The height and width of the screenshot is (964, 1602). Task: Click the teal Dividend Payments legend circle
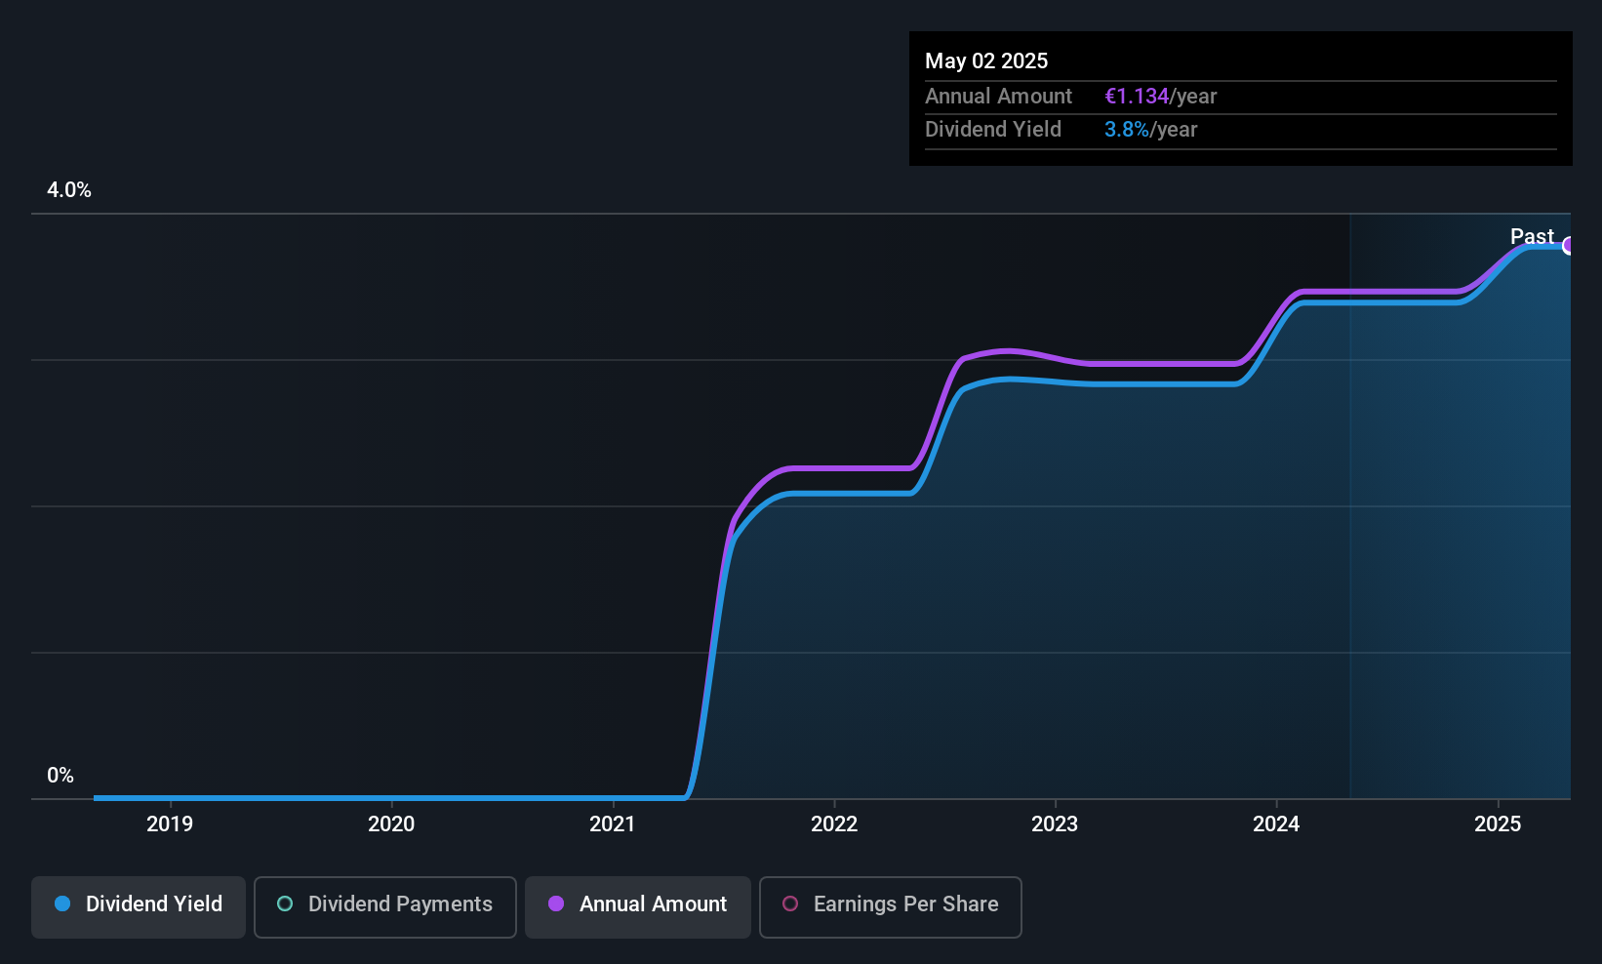click(x=285, y=904)
